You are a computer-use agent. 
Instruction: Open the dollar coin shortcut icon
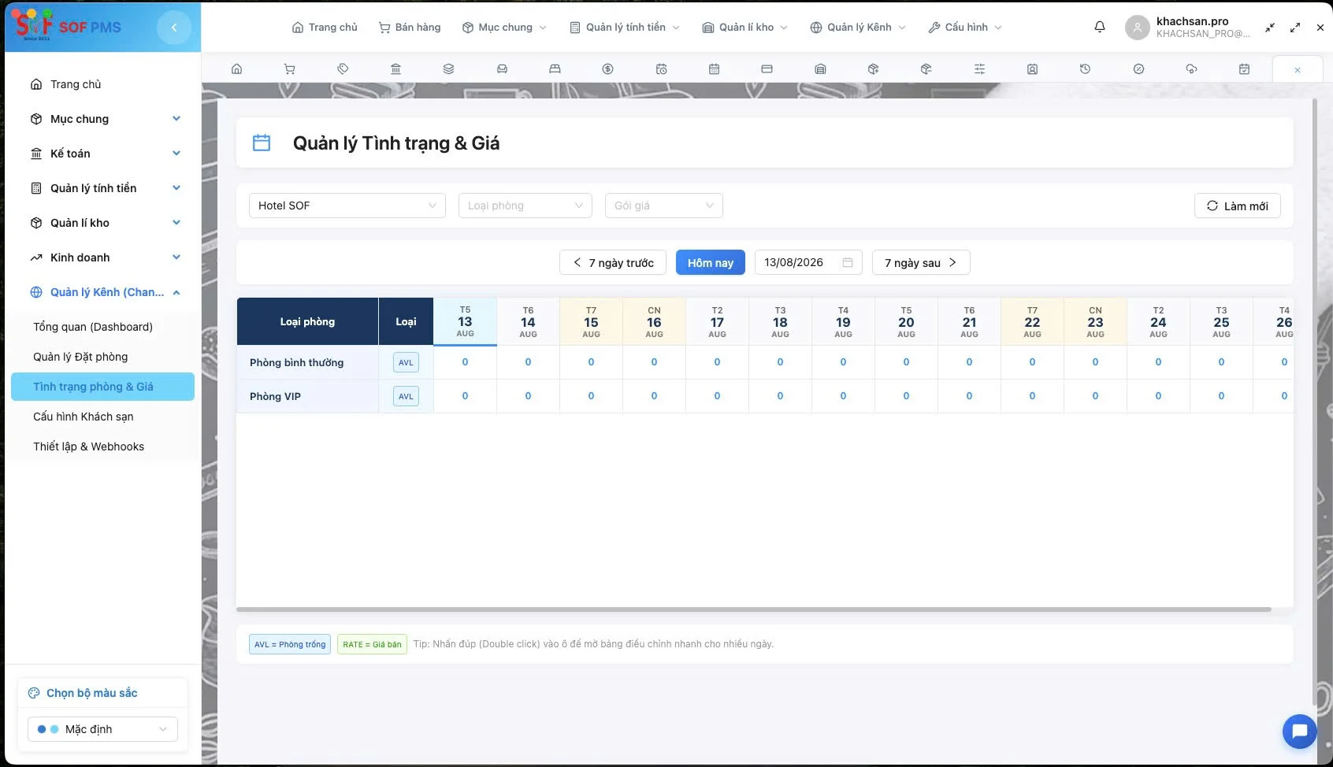607,69
